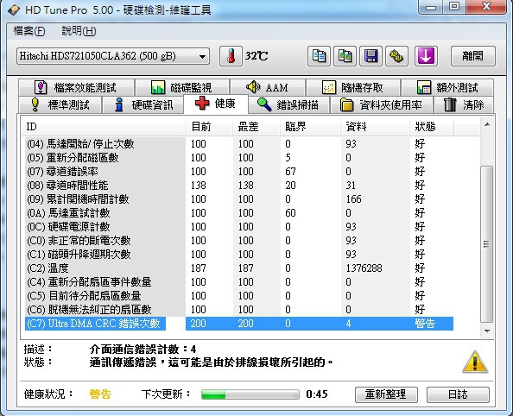
Task: Select the AAM tab
Action: coord(268,87)
